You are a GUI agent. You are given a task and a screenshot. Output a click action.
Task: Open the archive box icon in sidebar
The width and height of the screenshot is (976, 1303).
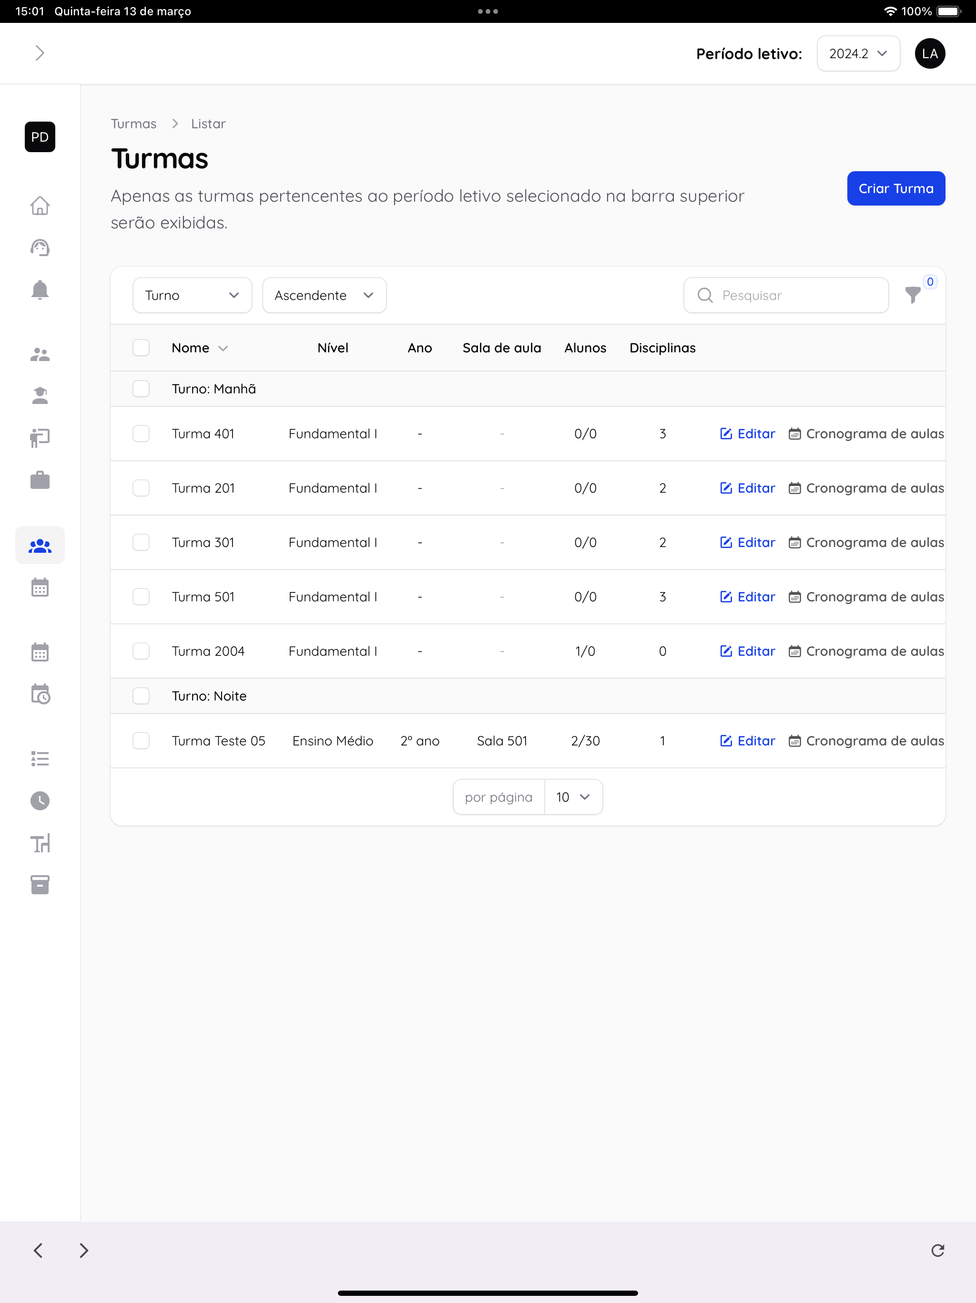[40, 885]
